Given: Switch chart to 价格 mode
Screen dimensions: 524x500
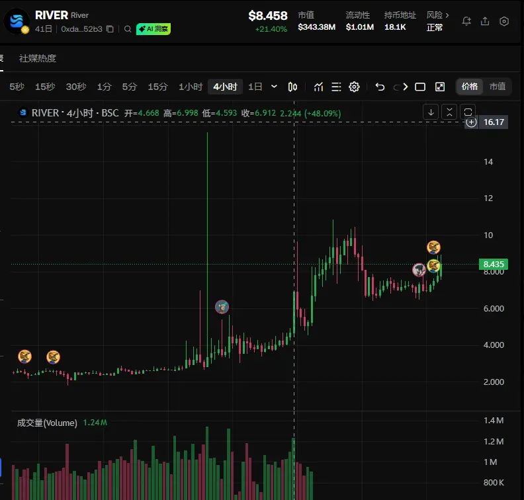Looking at the screenshot, I should click(470, 87).
